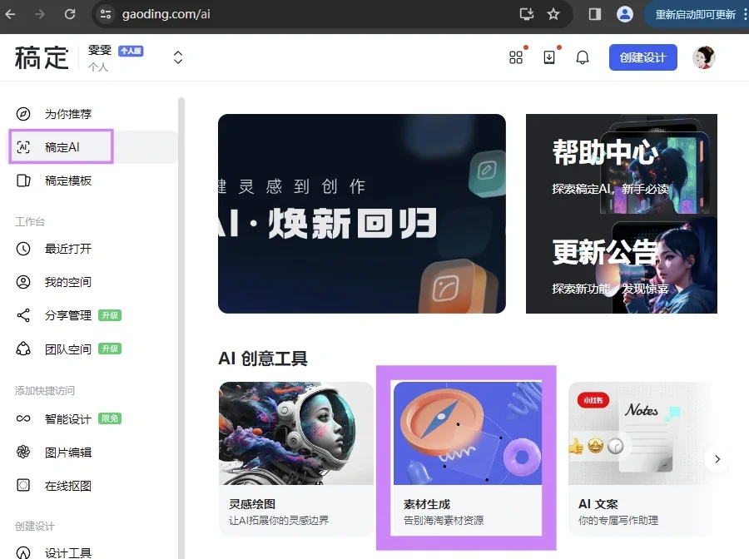
Task: Toggle the browser side panel icon
Action: pos(595,14)
